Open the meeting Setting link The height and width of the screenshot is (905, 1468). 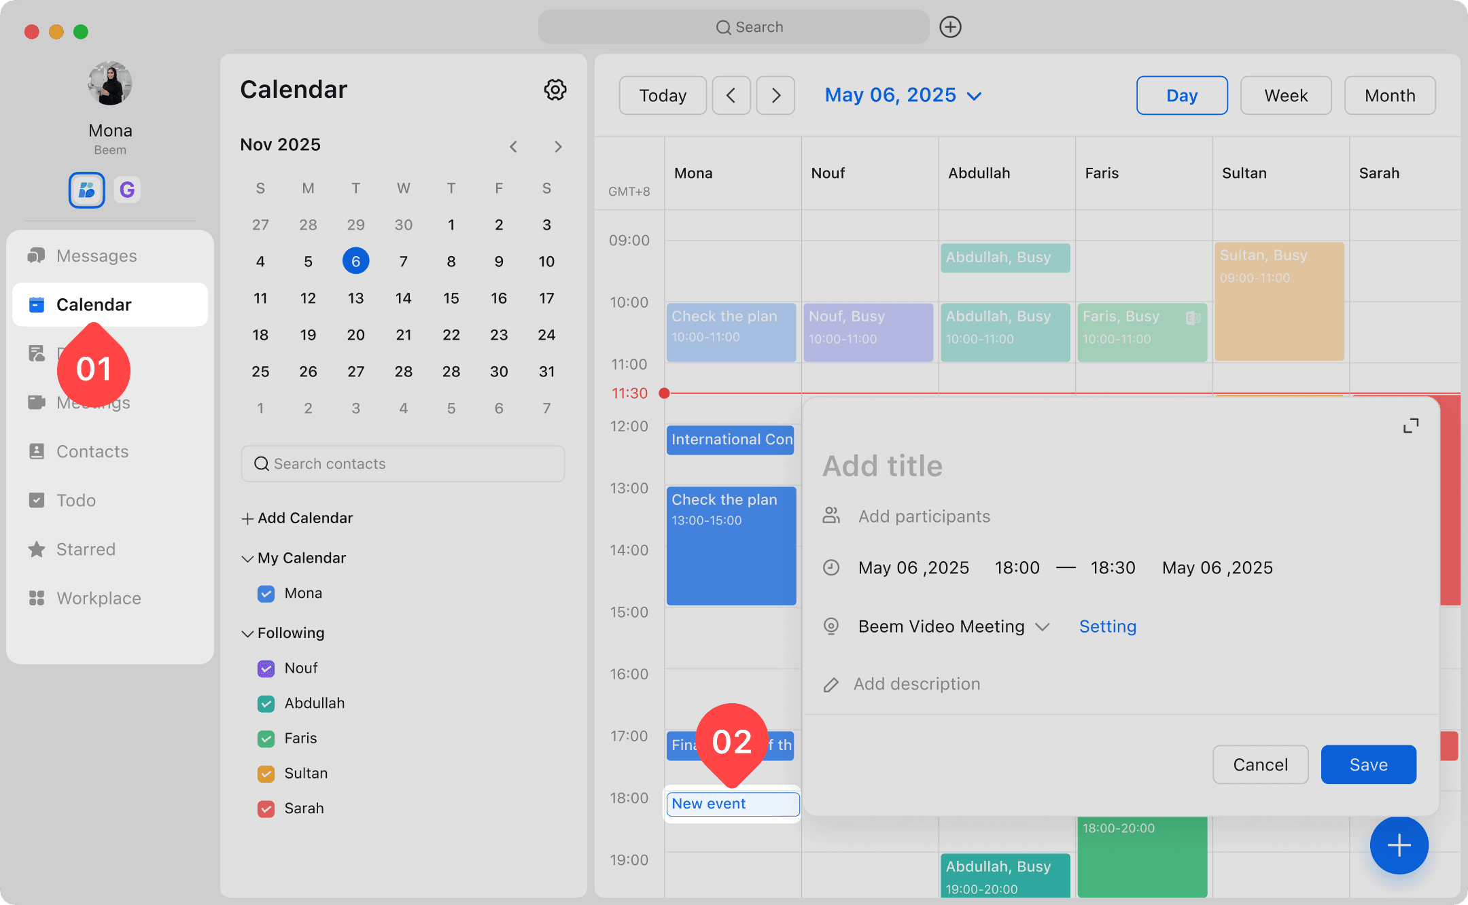click(1107, 626)
